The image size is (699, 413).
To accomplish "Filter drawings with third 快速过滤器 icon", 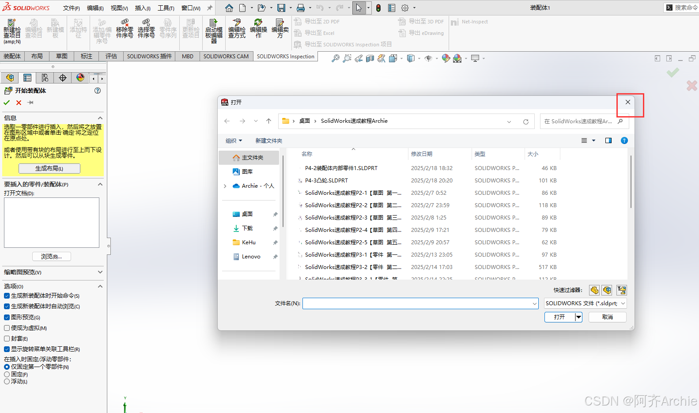I will tap(622, 290).
